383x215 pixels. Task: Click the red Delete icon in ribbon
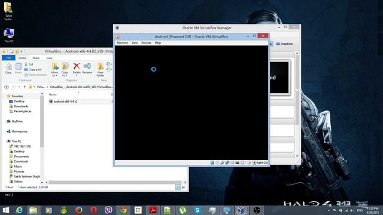coord(77,66)
